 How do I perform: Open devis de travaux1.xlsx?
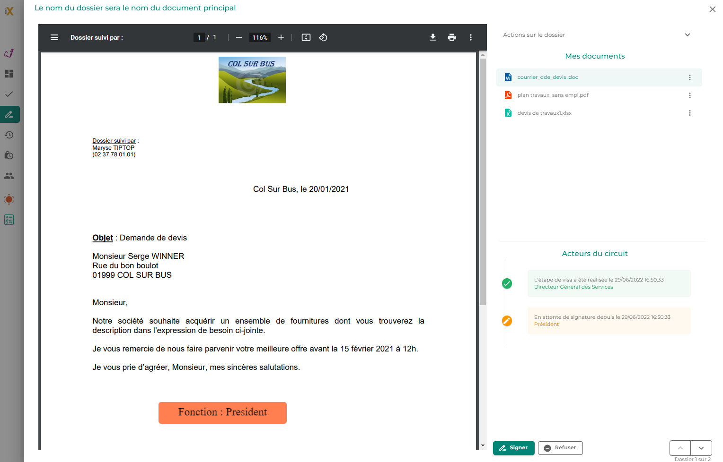pyautogui.click(x=544, y=113)
